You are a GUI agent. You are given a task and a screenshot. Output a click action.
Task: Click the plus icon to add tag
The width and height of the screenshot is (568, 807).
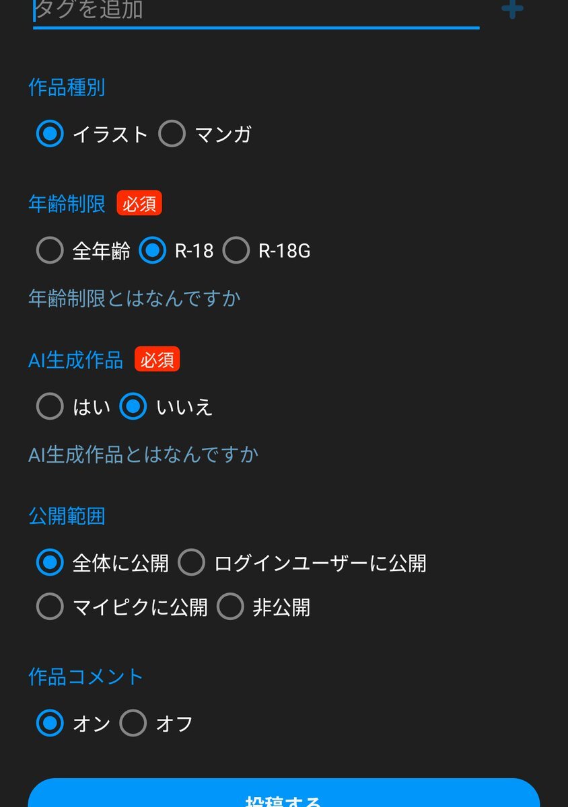click(512, 9)
